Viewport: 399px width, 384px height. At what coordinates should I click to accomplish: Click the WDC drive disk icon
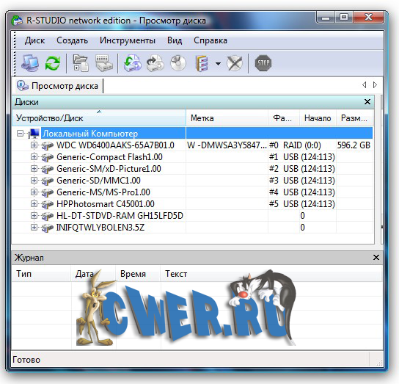click(48, 145)
